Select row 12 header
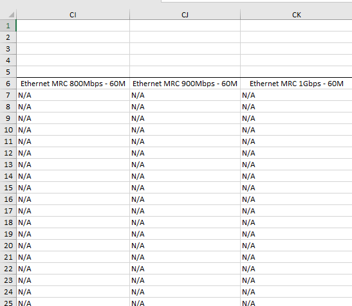352x306 pixels. pos(8,153)
